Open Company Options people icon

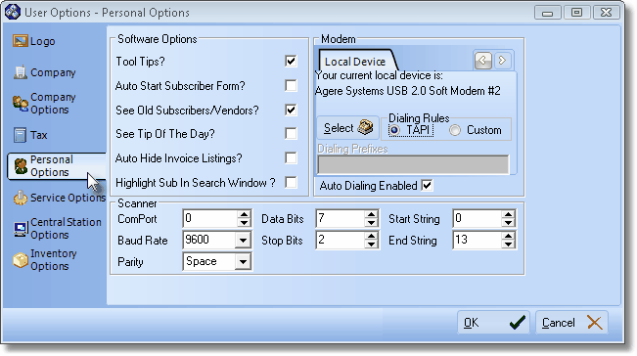pyautogui.click(x=21, y=103)
